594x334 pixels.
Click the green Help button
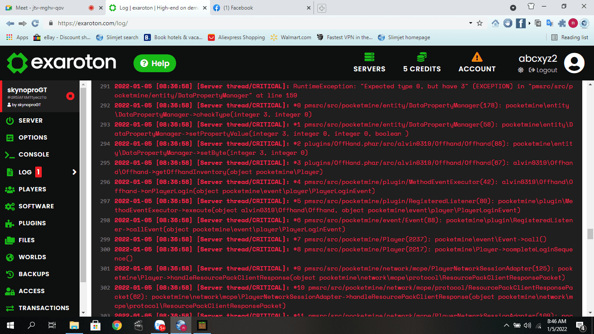tap(155, 63)
